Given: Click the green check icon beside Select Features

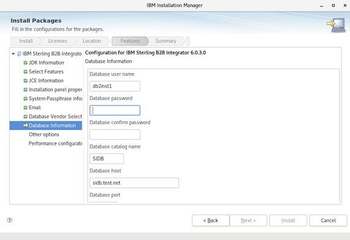Looking at the screenshot, I should coord(26,72).
